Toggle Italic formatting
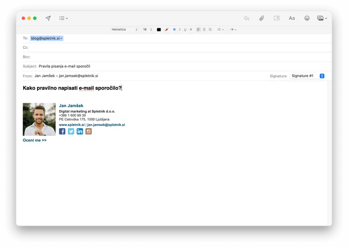The width and height of the screenshot is (348, 247). point(180,30)
